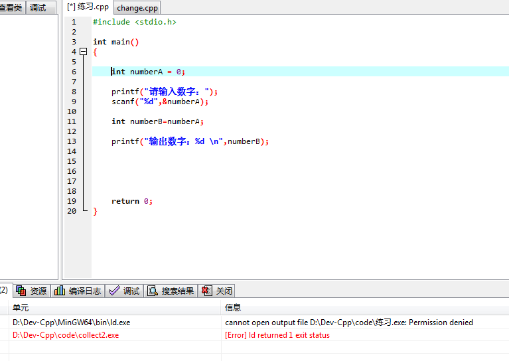Collapse the main function fold marker
This screenshot has height=361, width=509.
(84, 52)
